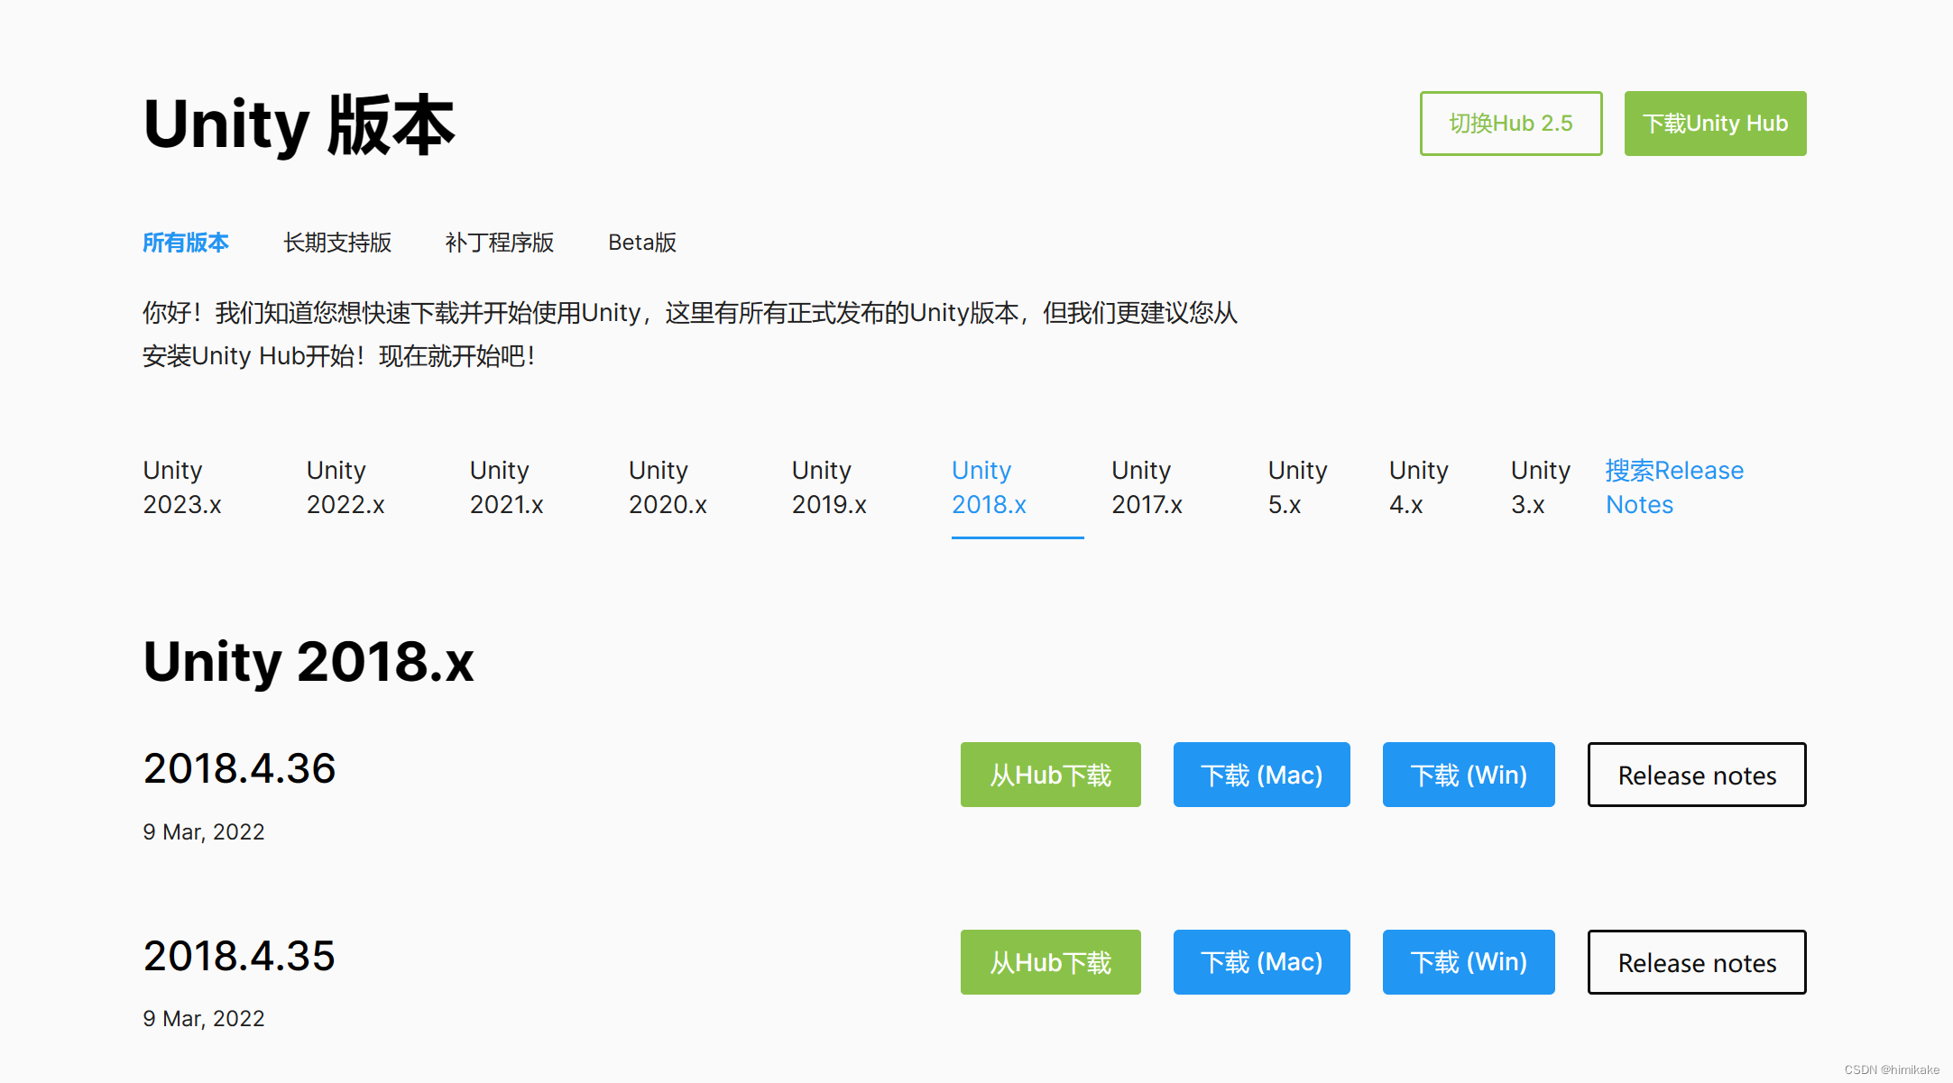
Task: Select the 所有版本 tab
Action: pos(186,243)
